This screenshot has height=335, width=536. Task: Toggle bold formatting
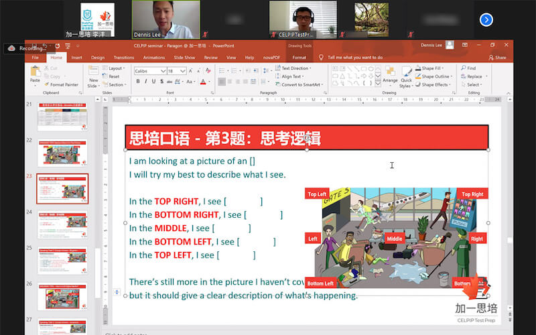(x=138, y=82)
